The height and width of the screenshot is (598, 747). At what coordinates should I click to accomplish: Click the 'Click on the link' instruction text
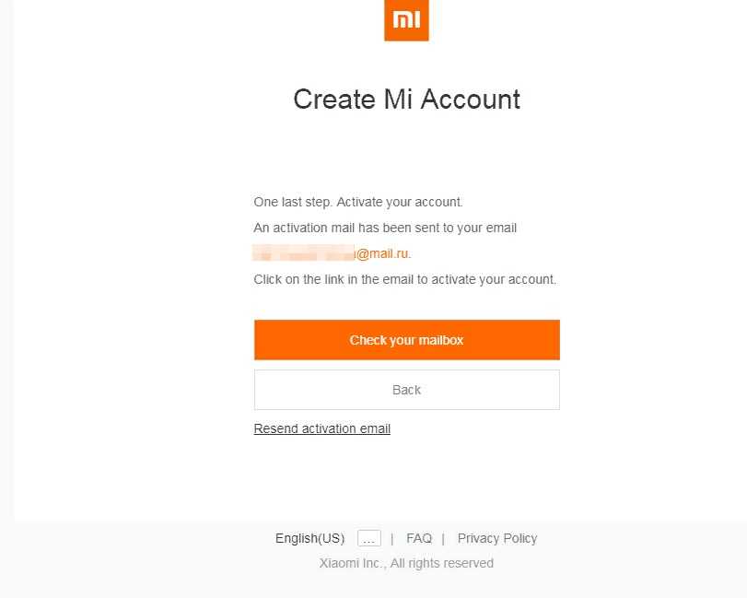[404, 279]
